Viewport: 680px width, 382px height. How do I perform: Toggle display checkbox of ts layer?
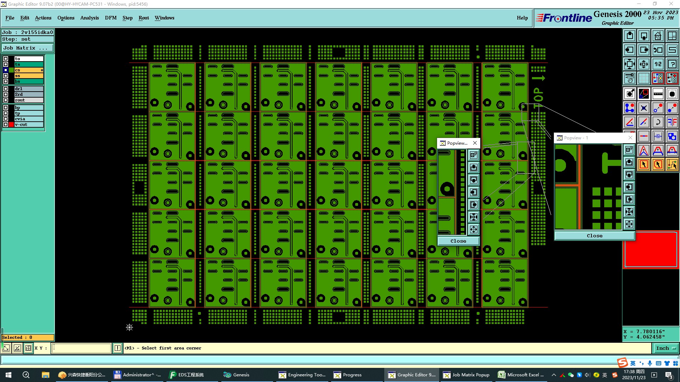pos(6,64)
